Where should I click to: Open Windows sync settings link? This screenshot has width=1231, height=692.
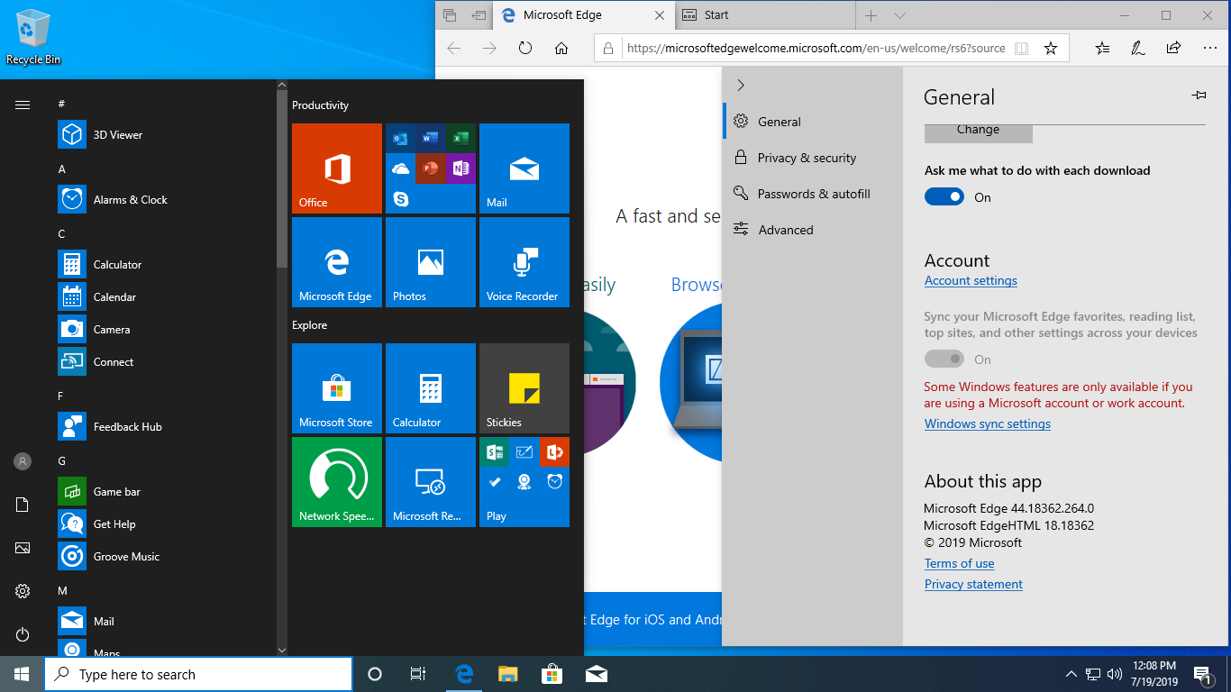click(988, 424)
